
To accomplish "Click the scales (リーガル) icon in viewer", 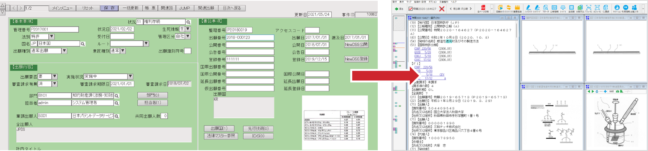I will pos(563,8).
